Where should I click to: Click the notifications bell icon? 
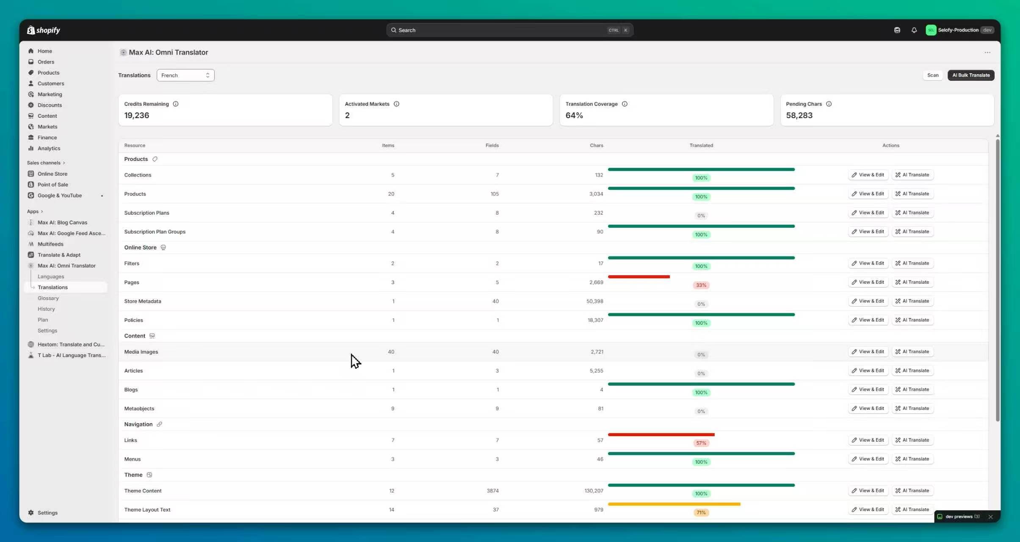914,30
